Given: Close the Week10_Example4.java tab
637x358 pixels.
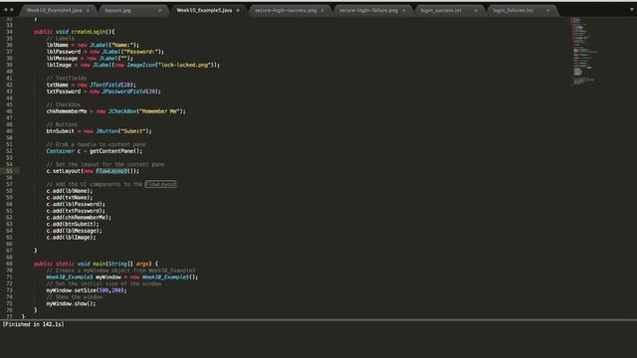Looking at the screenshot, I should 88,11.
